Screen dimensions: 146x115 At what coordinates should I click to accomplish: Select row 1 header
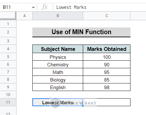coord(8,24)
